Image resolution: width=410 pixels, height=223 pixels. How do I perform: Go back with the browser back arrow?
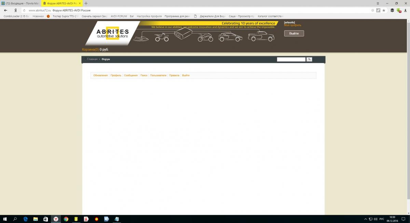pos(5,10)
